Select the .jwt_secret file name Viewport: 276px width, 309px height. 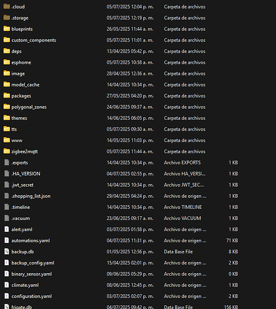pos(22,185)
